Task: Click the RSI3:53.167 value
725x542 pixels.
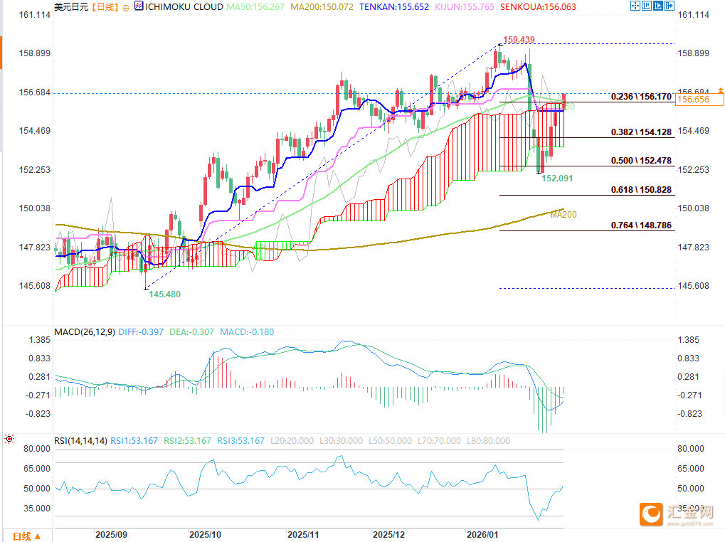Action: [241, 441]
